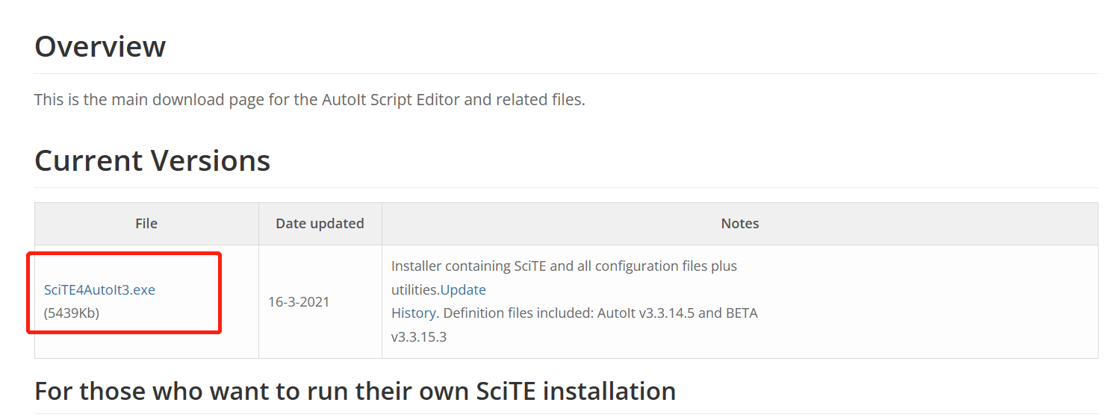The image size is (1106, 417).
Task: Click the 'Definition files included' text
Action: pyautogui.click(x=517, y=313)
